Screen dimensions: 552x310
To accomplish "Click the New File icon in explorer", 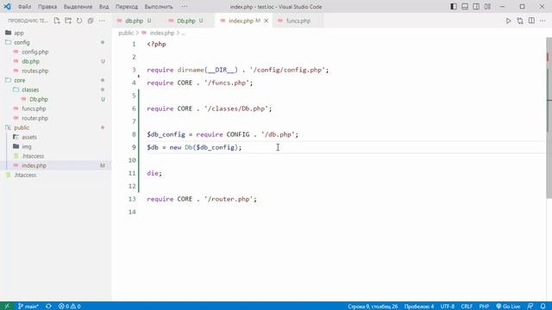I will pos(57,21).
